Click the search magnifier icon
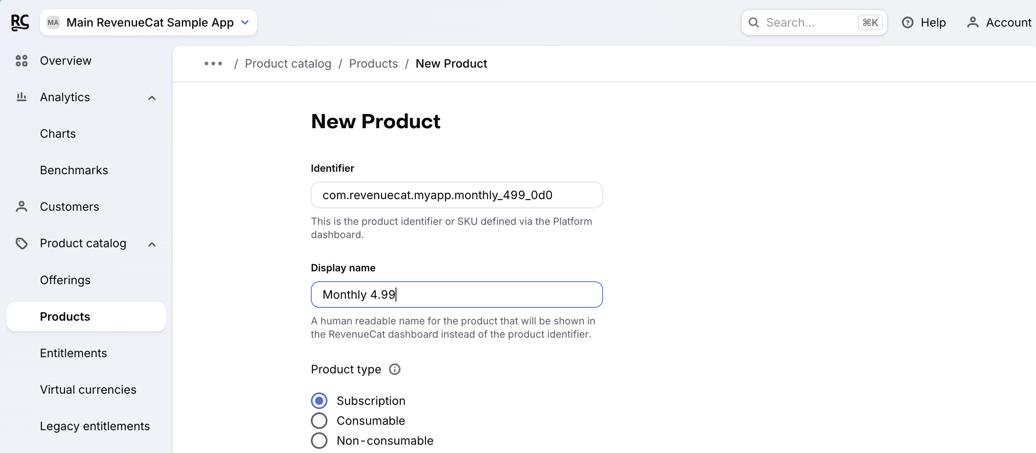 (x=754, y=22)
